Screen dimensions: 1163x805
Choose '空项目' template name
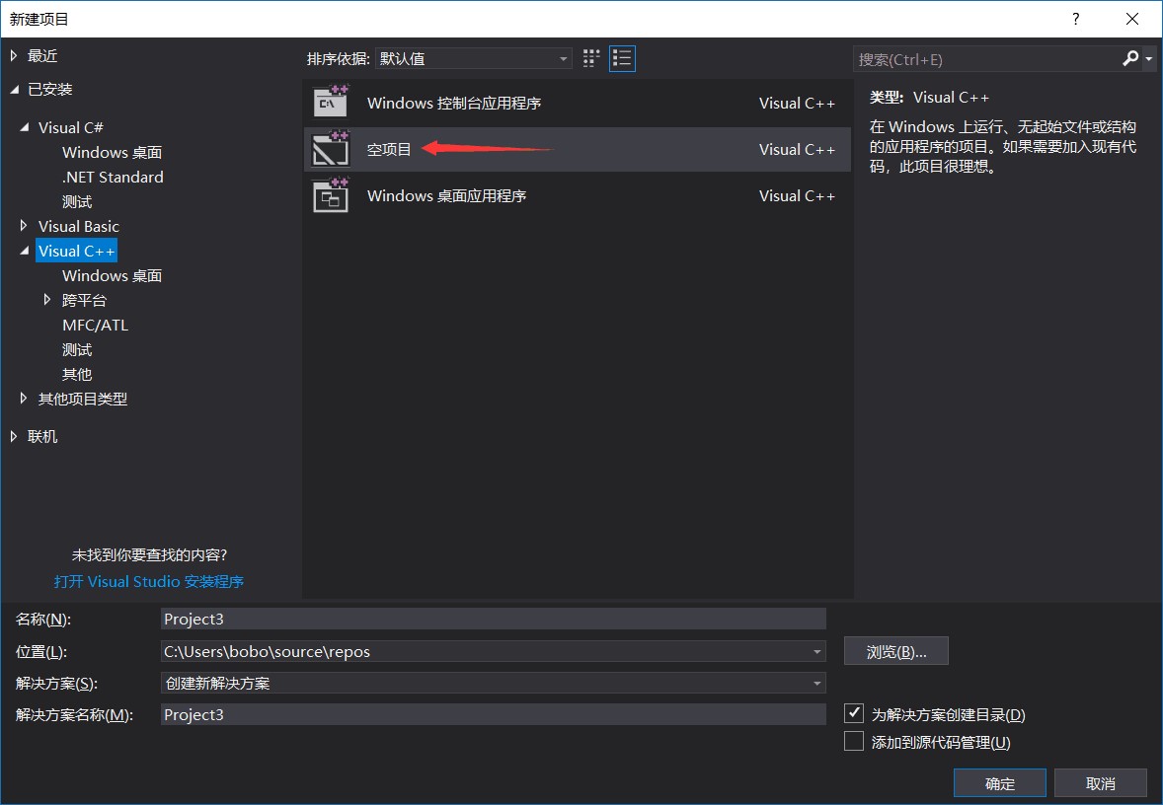tap(389, 149)
